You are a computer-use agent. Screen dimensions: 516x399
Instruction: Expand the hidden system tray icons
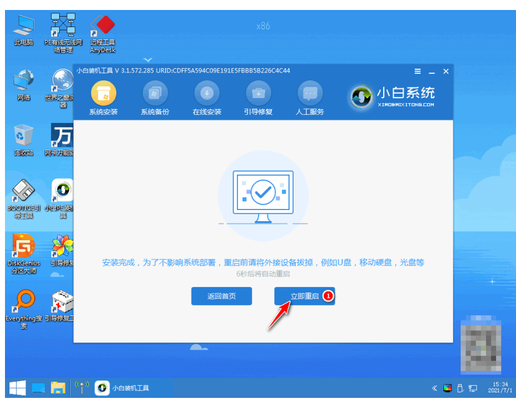435,388
